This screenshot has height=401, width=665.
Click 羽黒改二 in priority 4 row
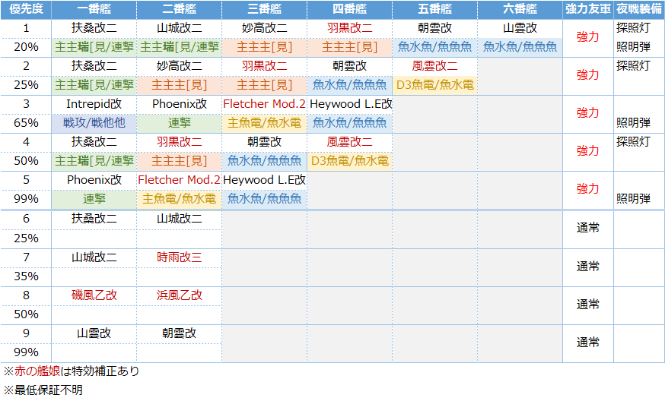(x=180, y=142)
